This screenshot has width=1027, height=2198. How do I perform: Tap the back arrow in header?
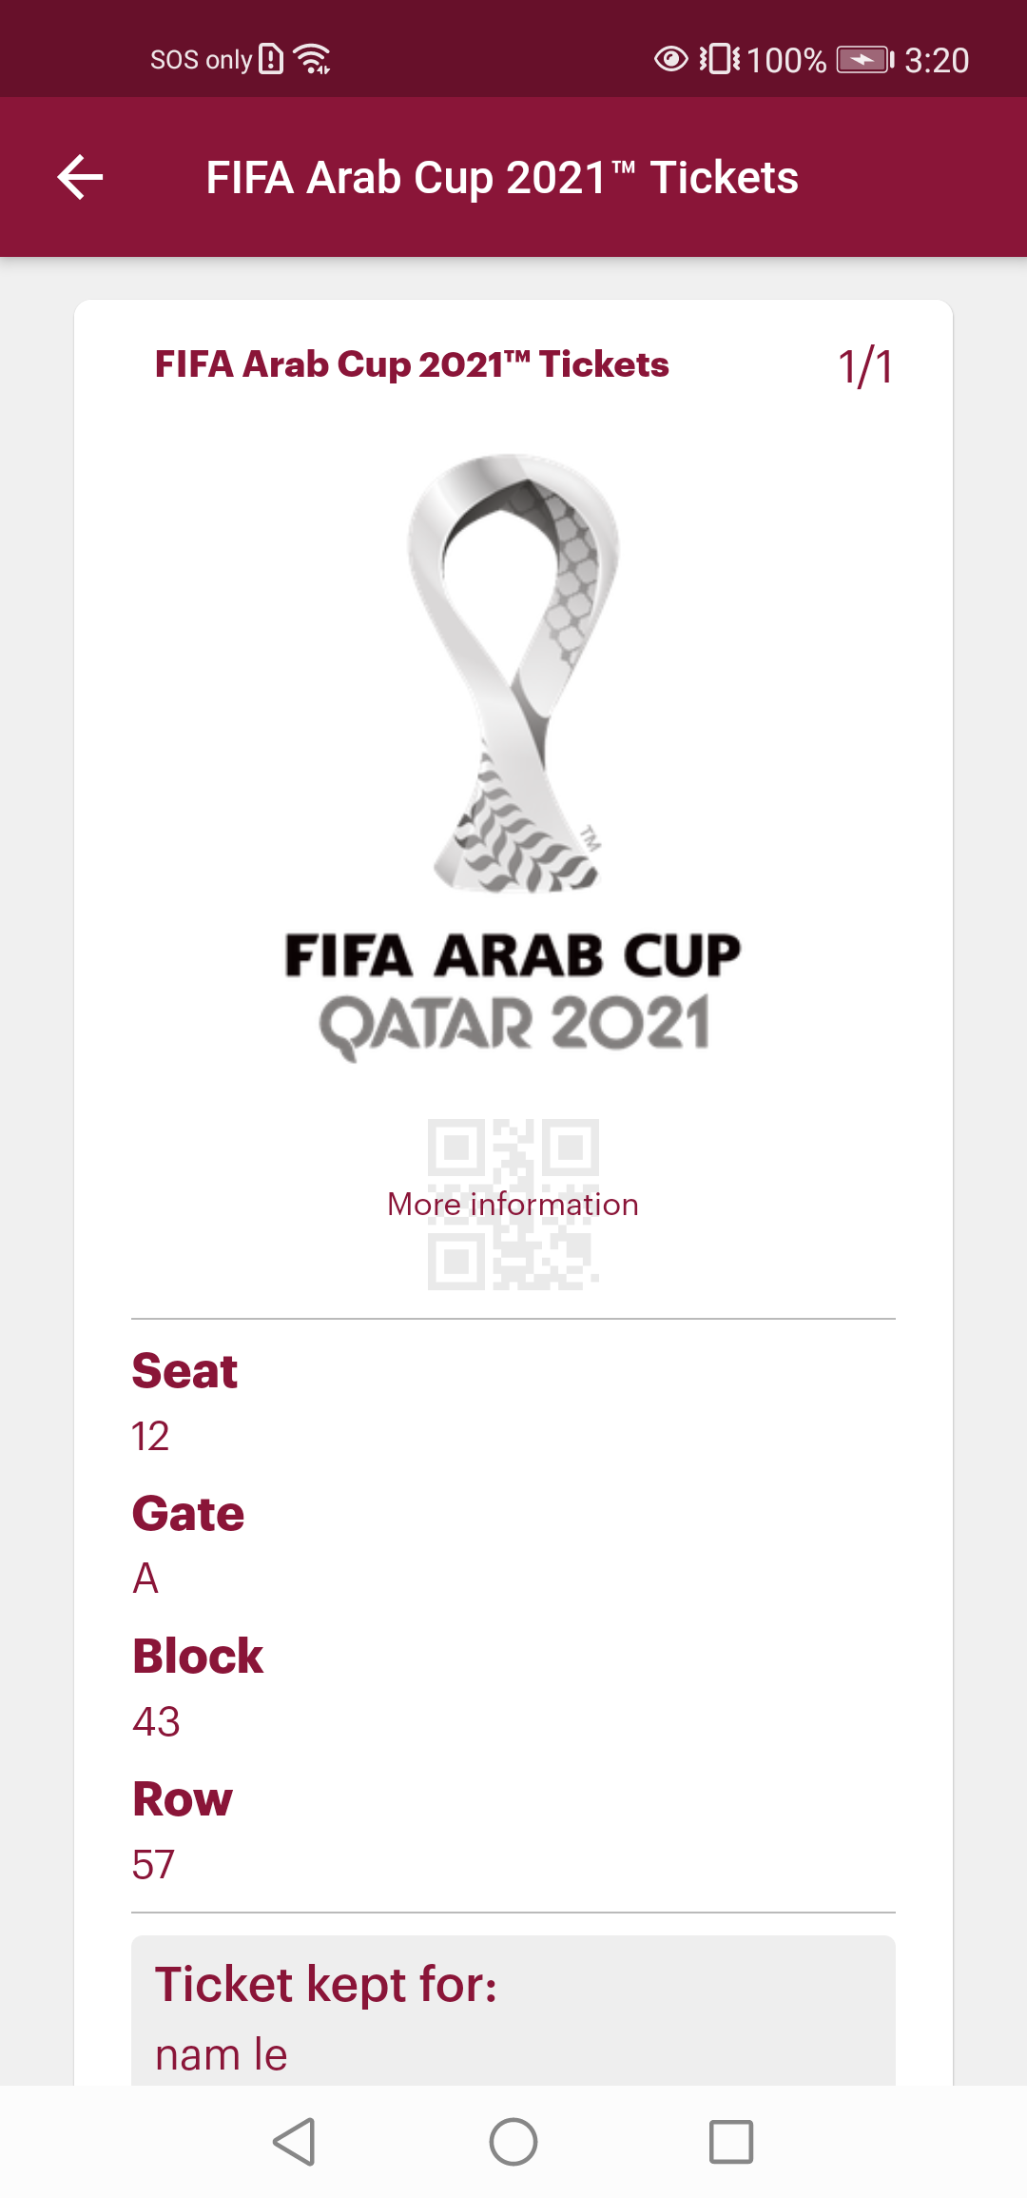pos(81,178)
